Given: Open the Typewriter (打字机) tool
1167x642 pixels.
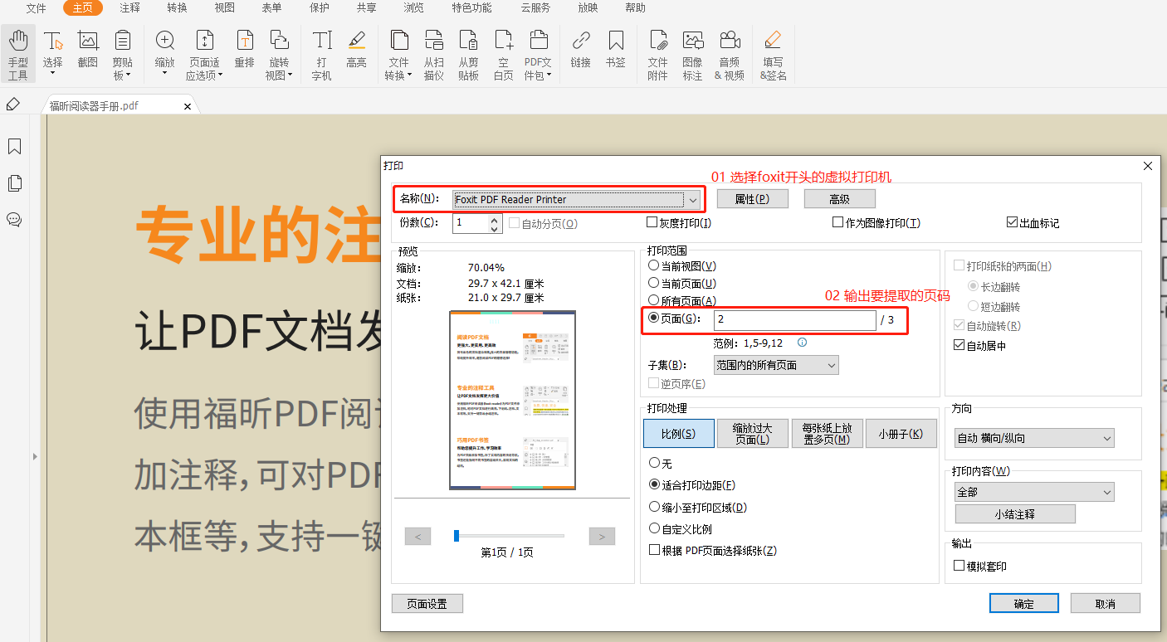Looking at the screenshot, I should click(321, 52).
